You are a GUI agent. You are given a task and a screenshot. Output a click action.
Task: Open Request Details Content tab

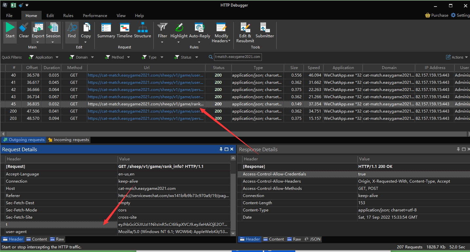tap(37, 239)
